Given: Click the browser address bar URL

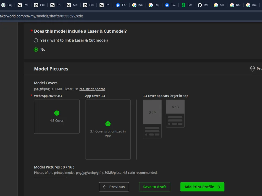Looking at the screenshot, I should [x=41, y=16].
